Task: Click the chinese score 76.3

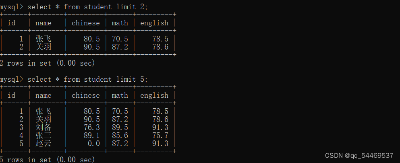Action: (91, 127)
